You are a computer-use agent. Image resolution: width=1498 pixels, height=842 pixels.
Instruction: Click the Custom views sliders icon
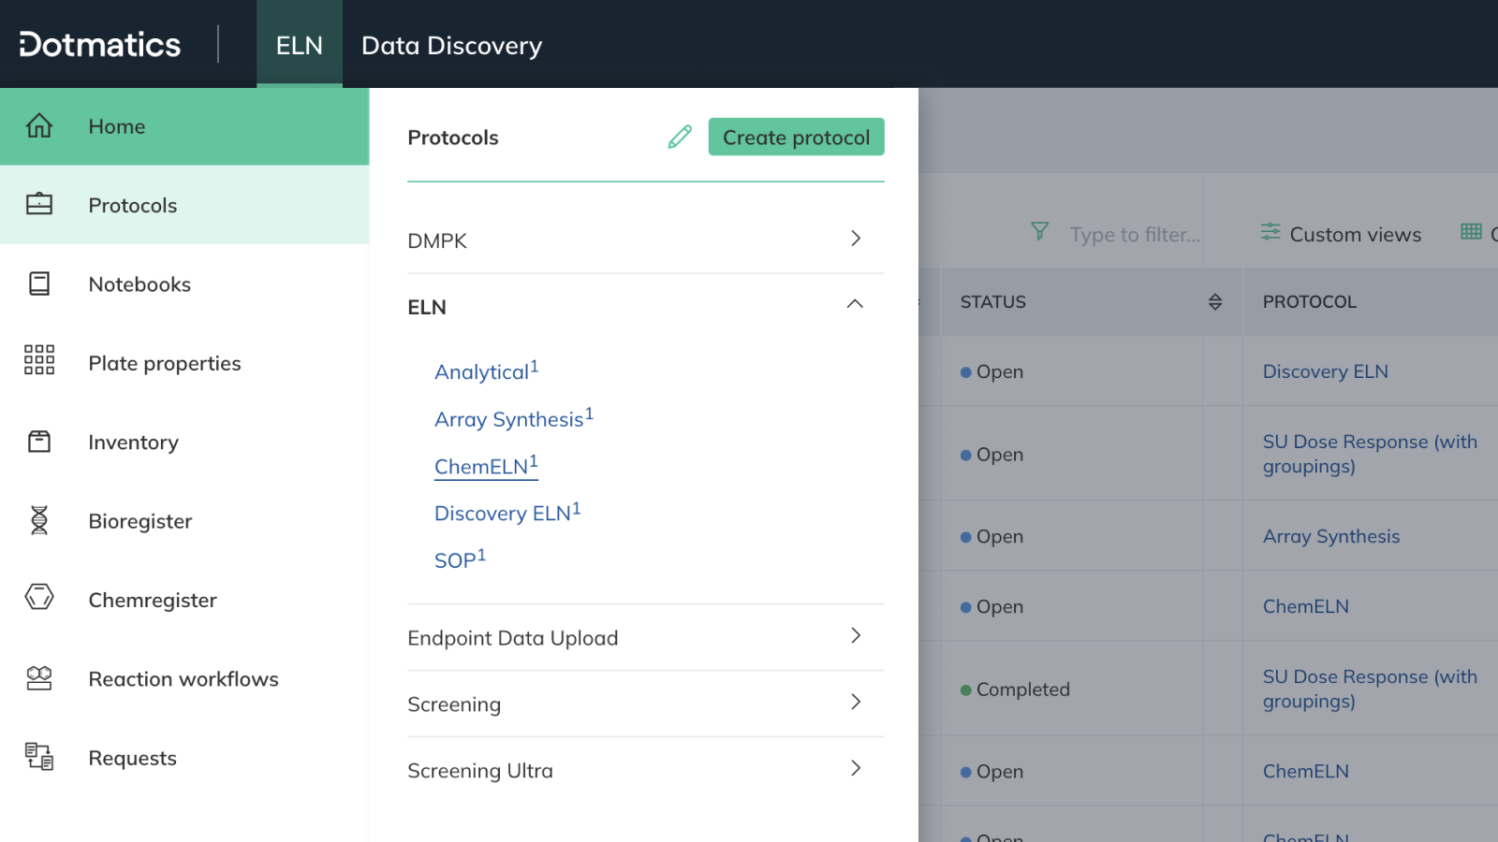click(1270, 231)
